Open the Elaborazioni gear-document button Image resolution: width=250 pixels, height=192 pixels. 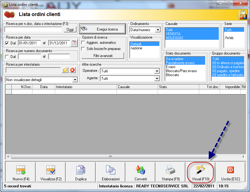(111, 172)
